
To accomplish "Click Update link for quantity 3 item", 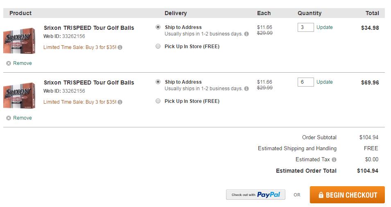I will (324, 27).
